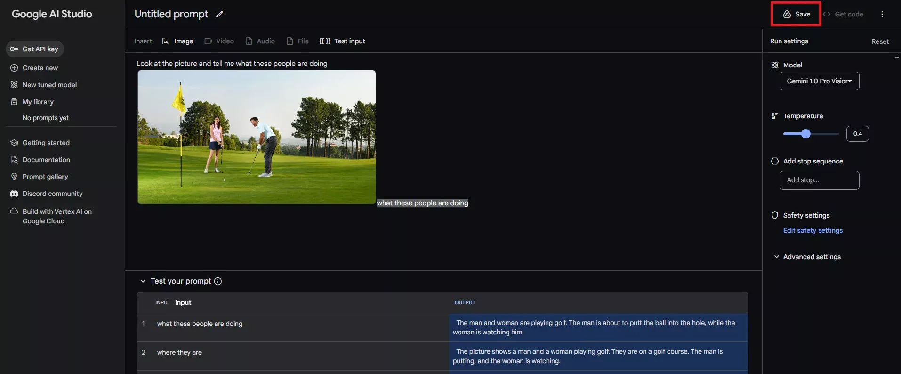Image resolution: width=901 pixels, height=374 pixels.
Task: Insert an Image into the prompt
Action: 178,41
